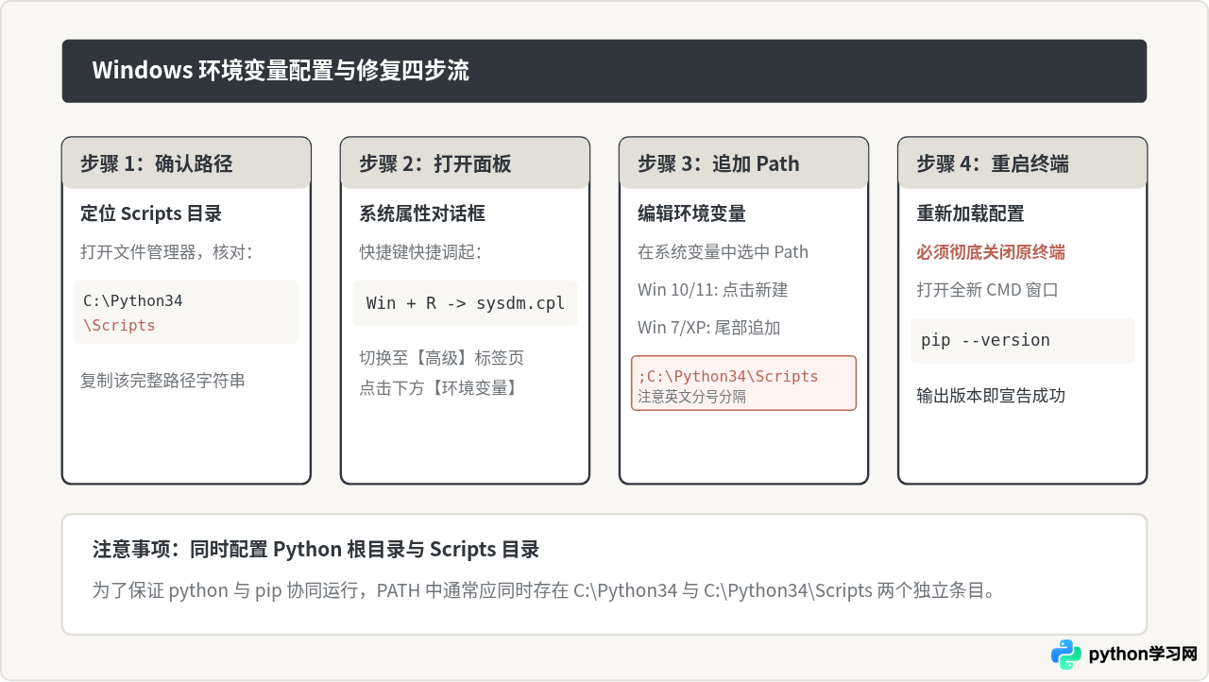The width and height of the screenshot is (1209, 682).
Task: Click the red '\Scripts' code line
Action: [x=119, y=326]
